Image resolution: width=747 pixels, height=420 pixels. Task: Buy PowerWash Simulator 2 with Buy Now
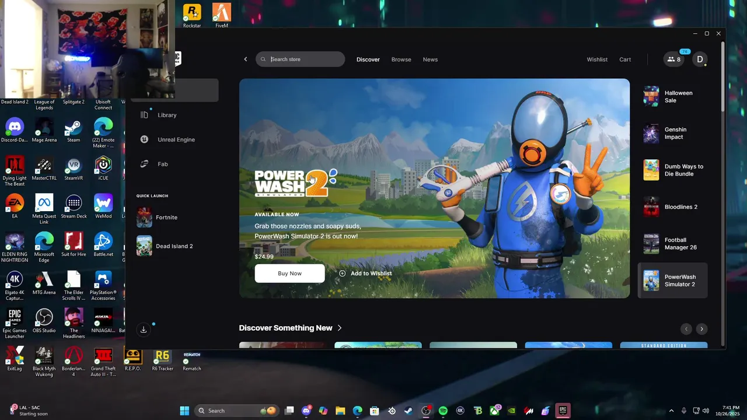coord(289,273)
